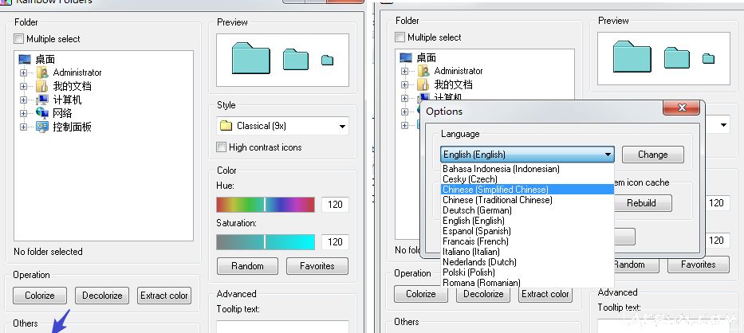Click Decolorize in window behind Options dialog
This screenshot has height=333, width=744.
pos(483,294)
